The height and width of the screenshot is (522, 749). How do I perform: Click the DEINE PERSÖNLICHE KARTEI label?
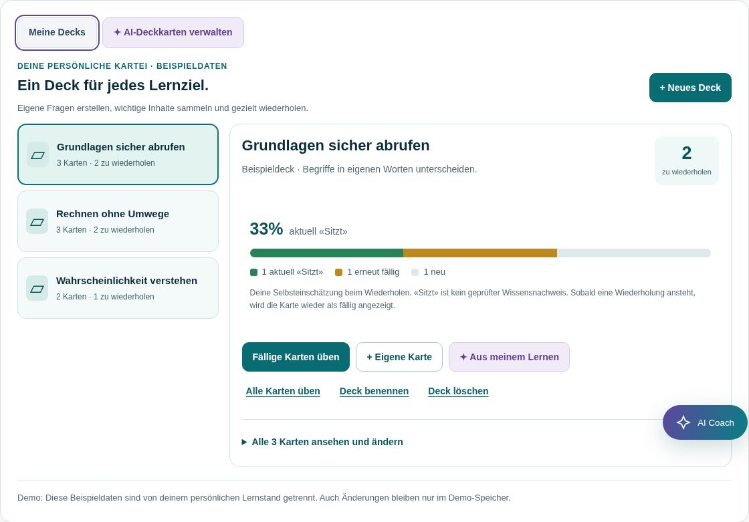82,66
